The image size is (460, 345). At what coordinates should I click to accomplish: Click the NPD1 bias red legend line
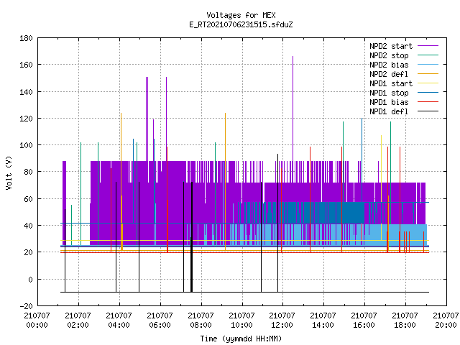coord(428,102)
